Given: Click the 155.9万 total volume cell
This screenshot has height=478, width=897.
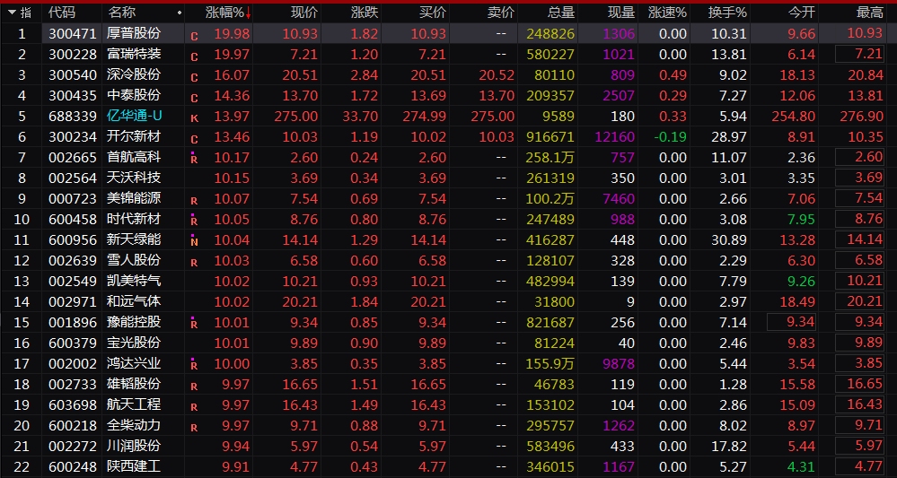Looking at the screenshot, I should [551, 363].
